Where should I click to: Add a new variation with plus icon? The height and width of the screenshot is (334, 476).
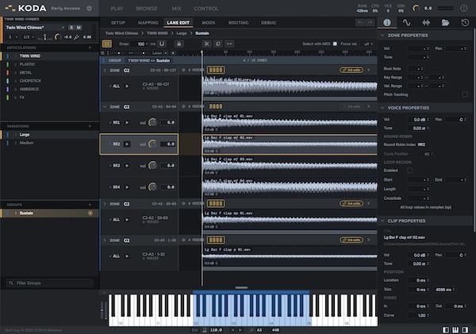click(90, 126)
